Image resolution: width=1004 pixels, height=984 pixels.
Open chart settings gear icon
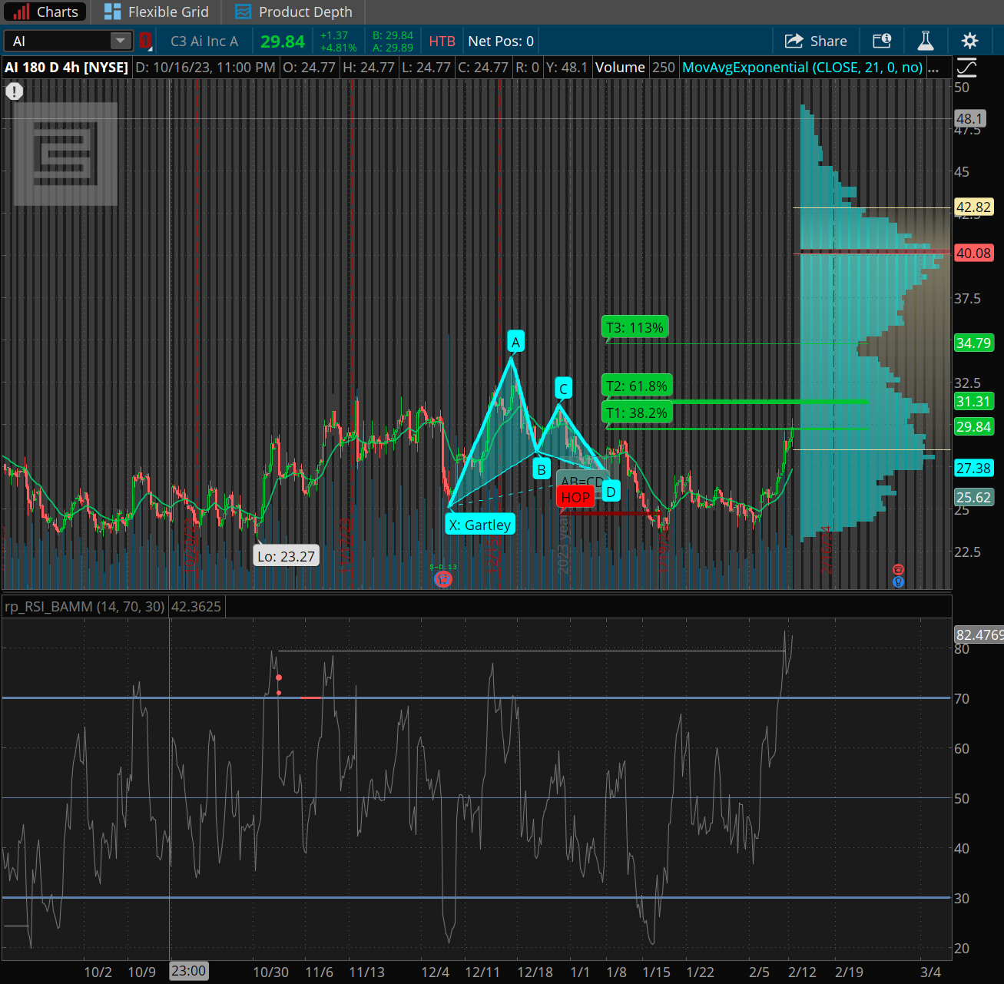click(x=969, y=41)
